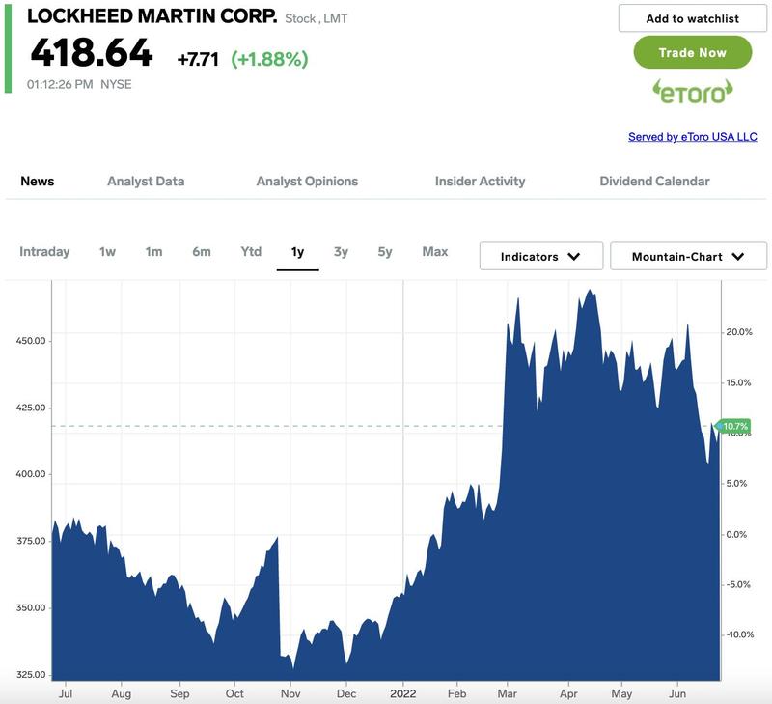The image size is (772, 704).
Task: Set chart range to 3y
Action: (341, 252)
